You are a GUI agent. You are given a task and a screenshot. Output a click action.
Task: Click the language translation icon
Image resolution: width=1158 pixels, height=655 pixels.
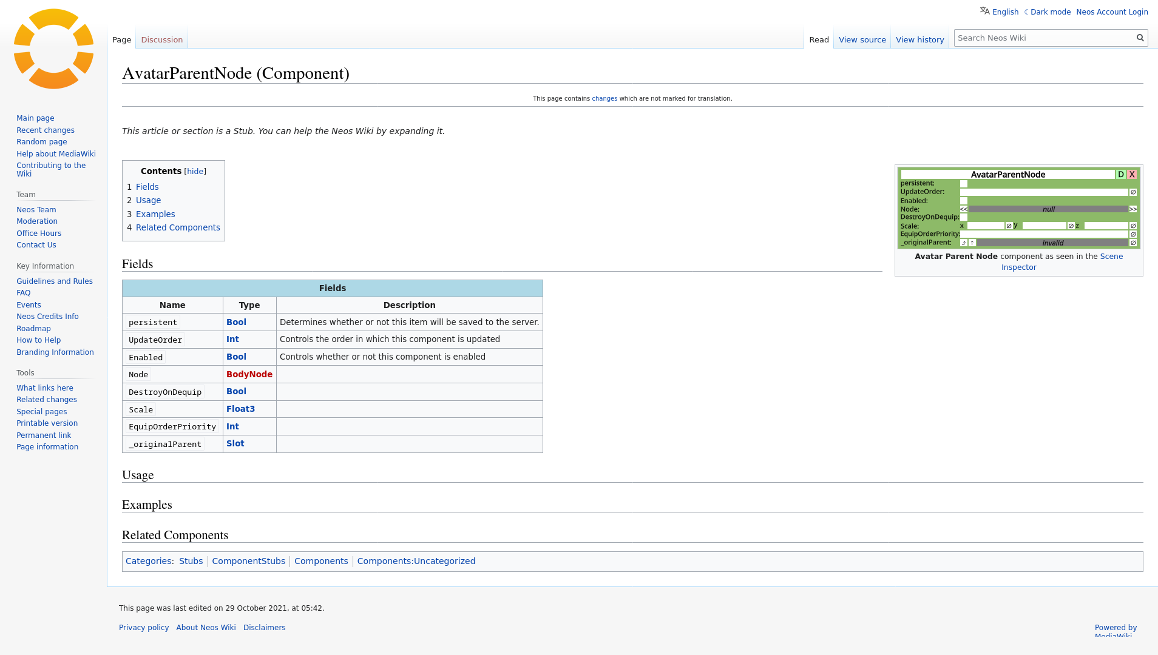click(984, 11)
